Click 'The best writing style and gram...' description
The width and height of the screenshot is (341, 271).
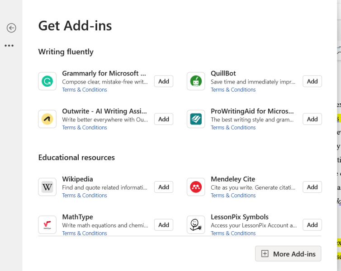252,120
